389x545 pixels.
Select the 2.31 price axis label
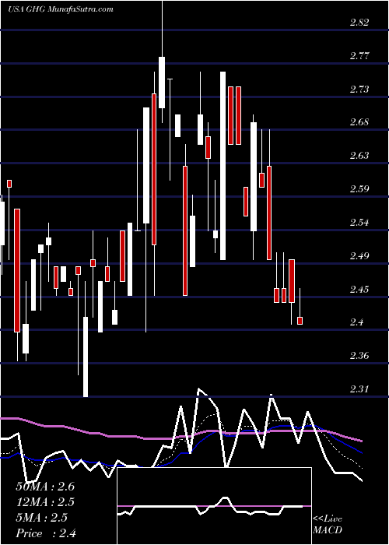[359, 389]
